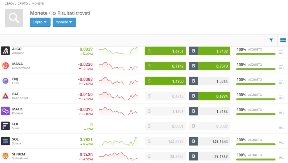
Task: Open the ALGO Algorand coin logo
Action: click(x=6, y=51)
